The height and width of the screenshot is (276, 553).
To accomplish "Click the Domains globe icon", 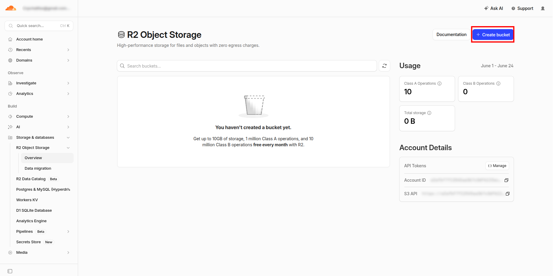I will pyautogui.click(x=10, y=60).
